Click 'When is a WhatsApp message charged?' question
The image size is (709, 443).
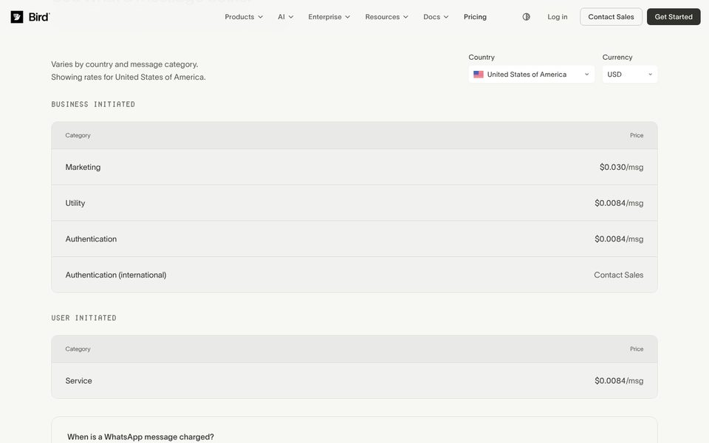click(140, 436)
